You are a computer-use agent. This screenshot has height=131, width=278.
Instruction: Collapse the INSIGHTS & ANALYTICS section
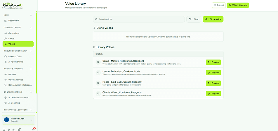click(31, 69)
